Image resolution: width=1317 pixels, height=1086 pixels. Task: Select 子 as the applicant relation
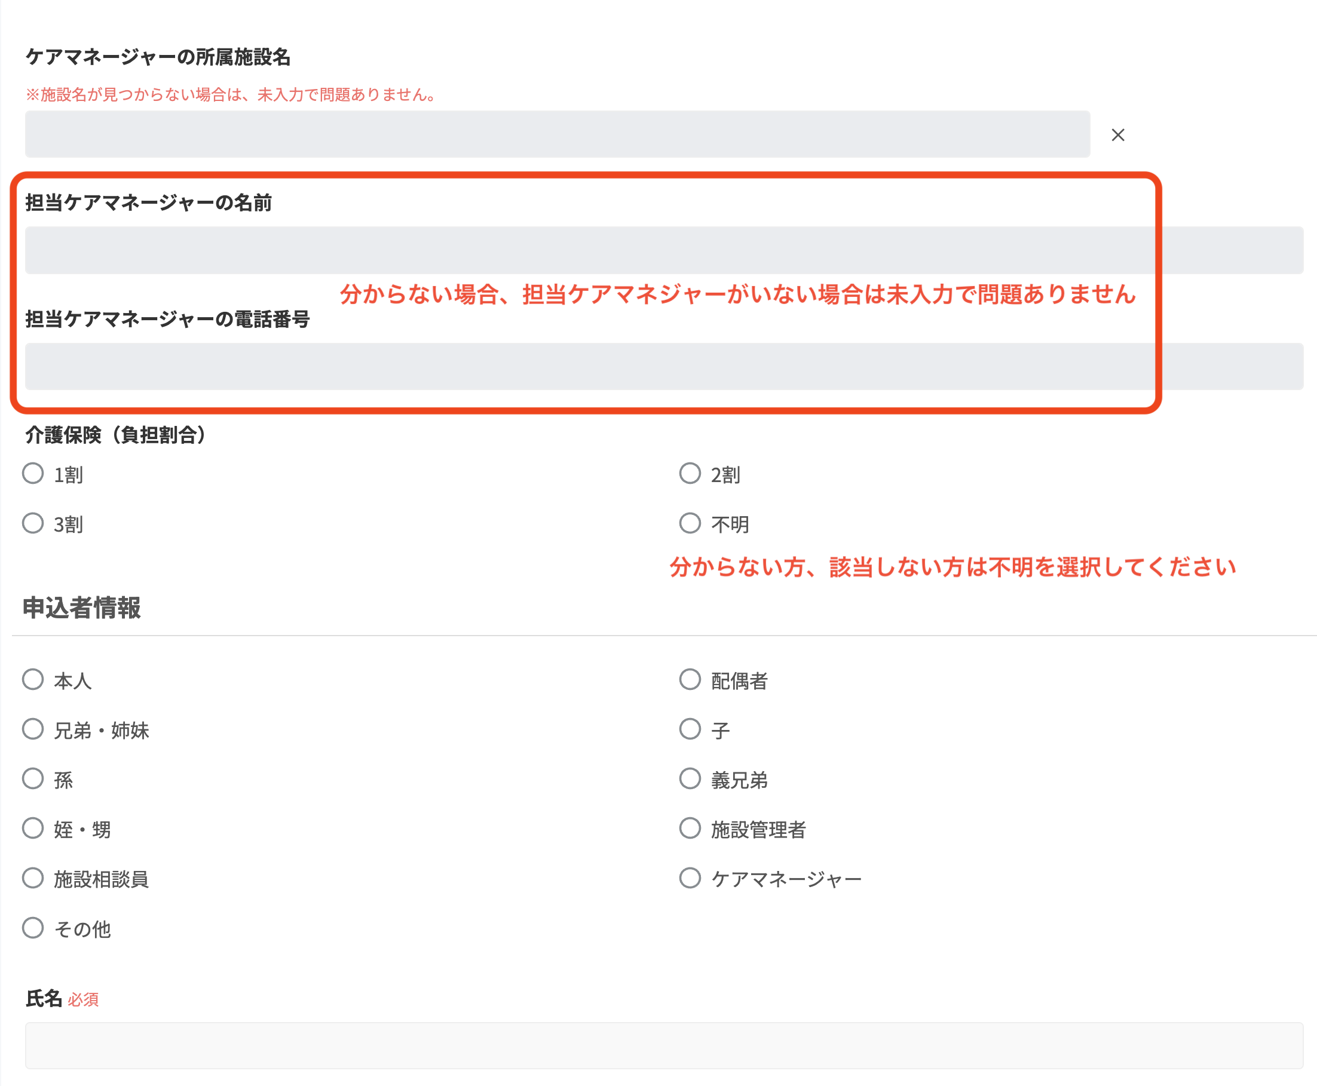pyautogui.click(x=691, y=729)
